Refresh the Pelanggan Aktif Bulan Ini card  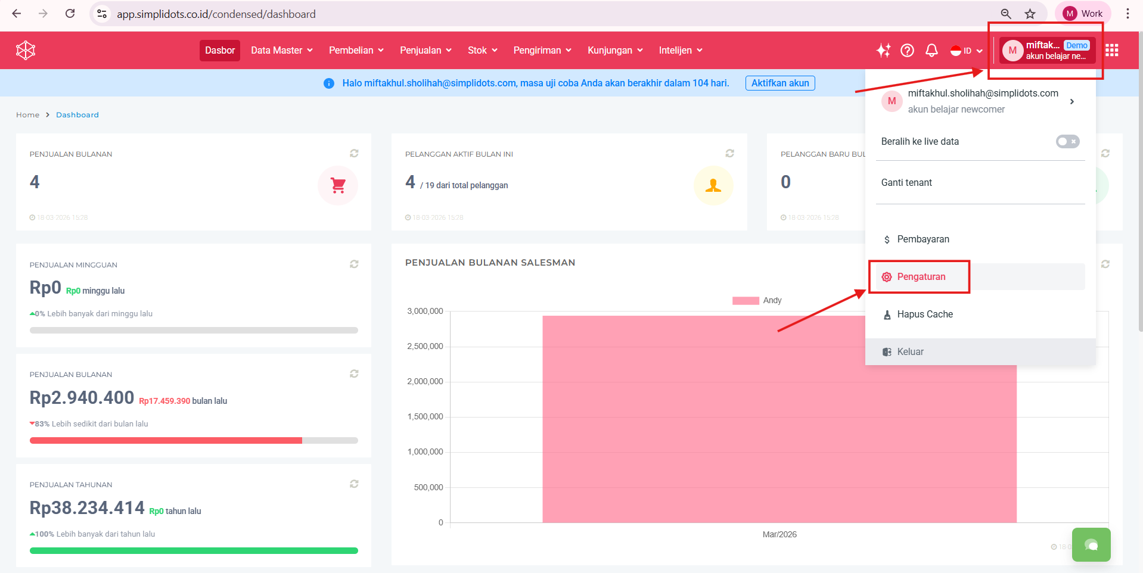point(729,154)
